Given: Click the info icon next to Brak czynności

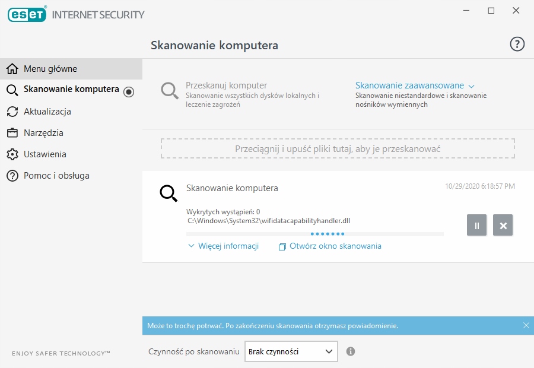Looking at the screenshot, I should click(351, 351).
